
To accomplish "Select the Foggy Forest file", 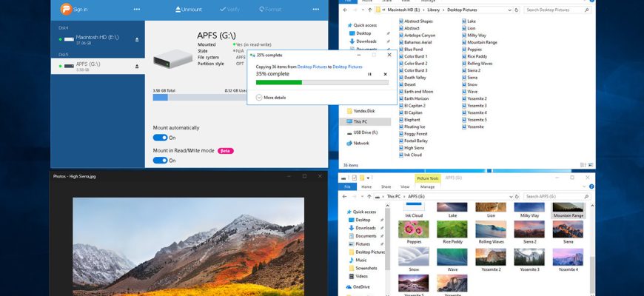I will [413, 134].
